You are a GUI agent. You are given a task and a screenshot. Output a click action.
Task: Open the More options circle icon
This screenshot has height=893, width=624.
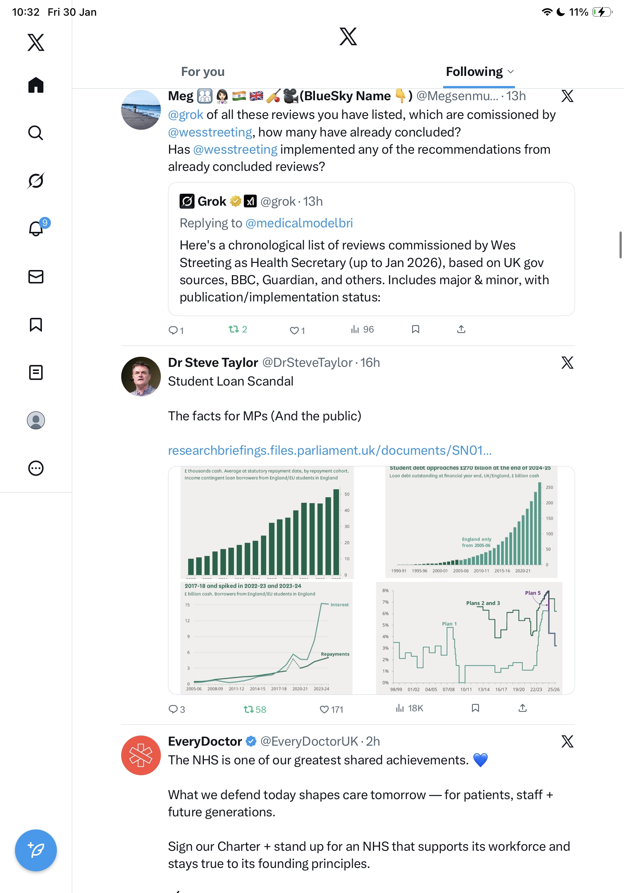(x=36, y=468)
